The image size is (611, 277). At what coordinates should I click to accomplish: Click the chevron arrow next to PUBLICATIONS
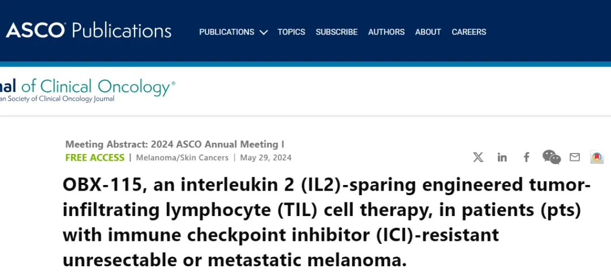[x=264, y=32]
